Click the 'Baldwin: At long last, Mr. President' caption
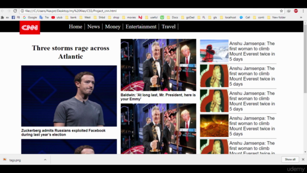Screen dimensions: 307x173 [x=158, y=97]
